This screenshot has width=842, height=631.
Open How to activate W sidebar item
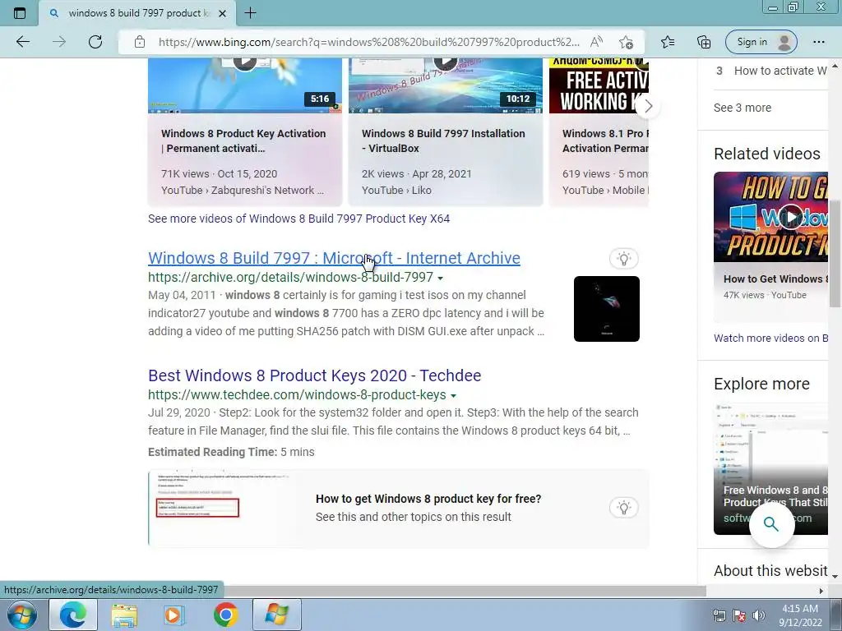tap(771, 71)
